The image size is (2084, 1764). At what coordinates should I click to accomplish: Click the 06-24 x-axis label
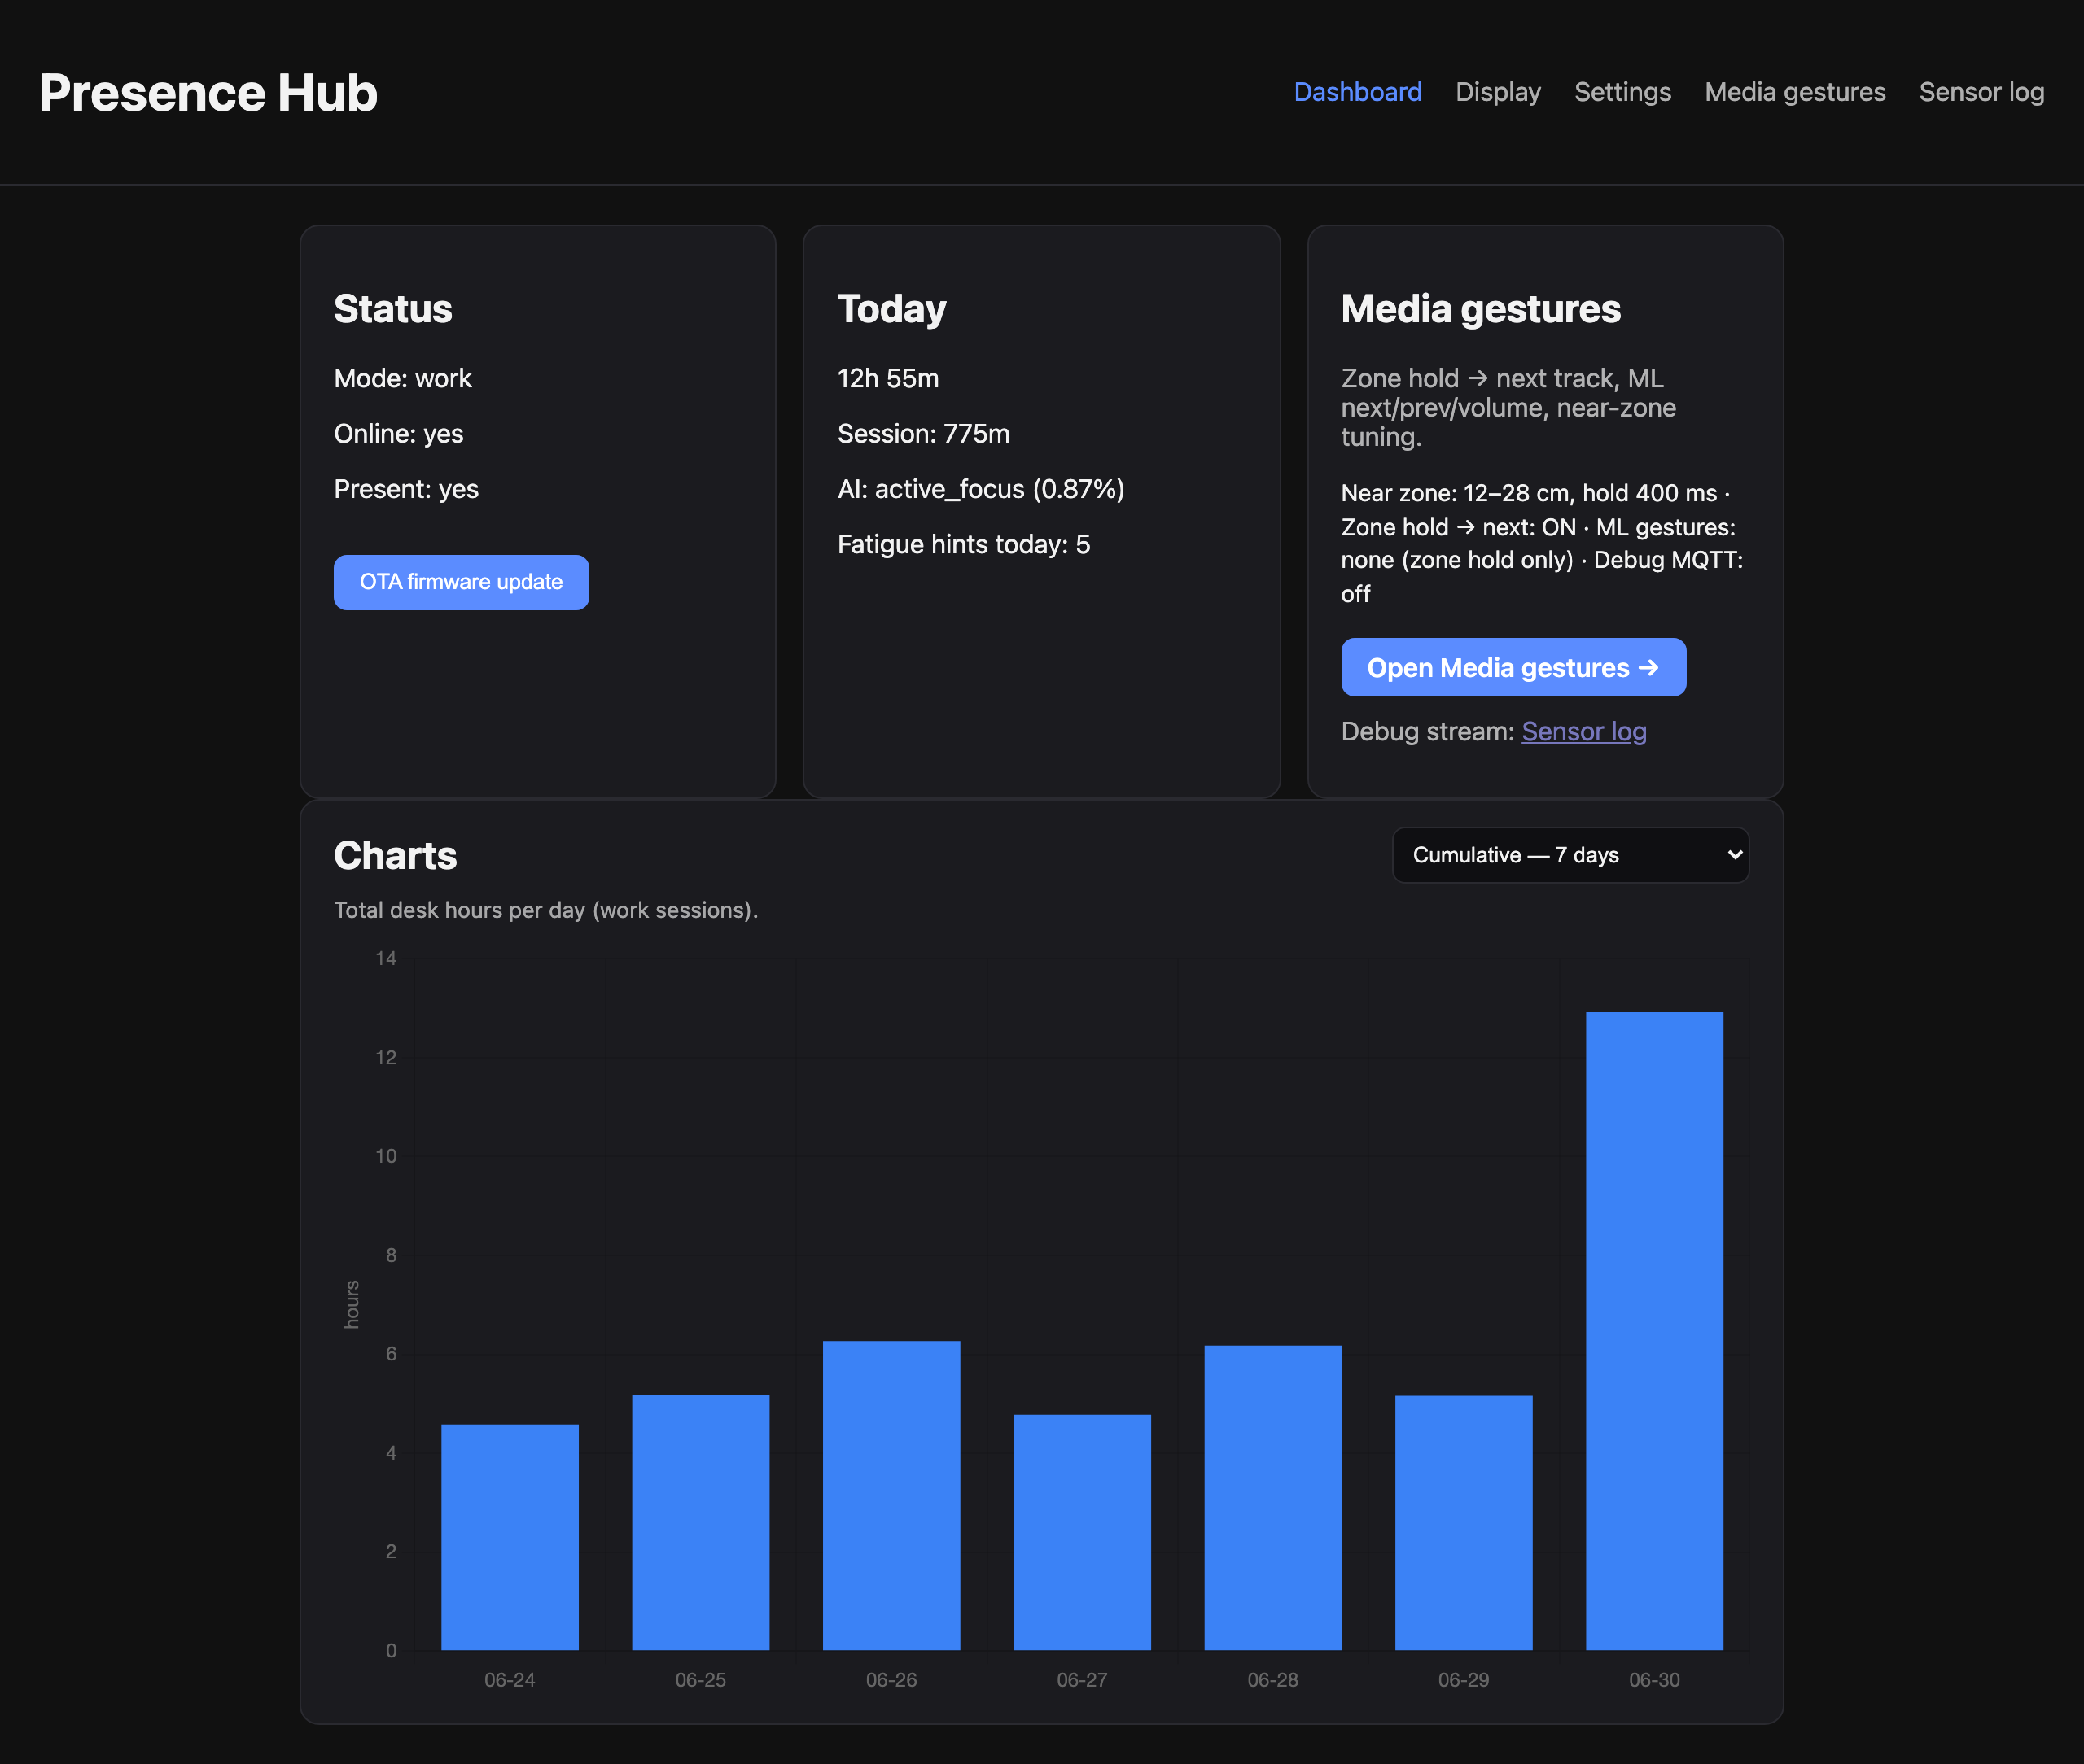click(x=510, y=1680)
